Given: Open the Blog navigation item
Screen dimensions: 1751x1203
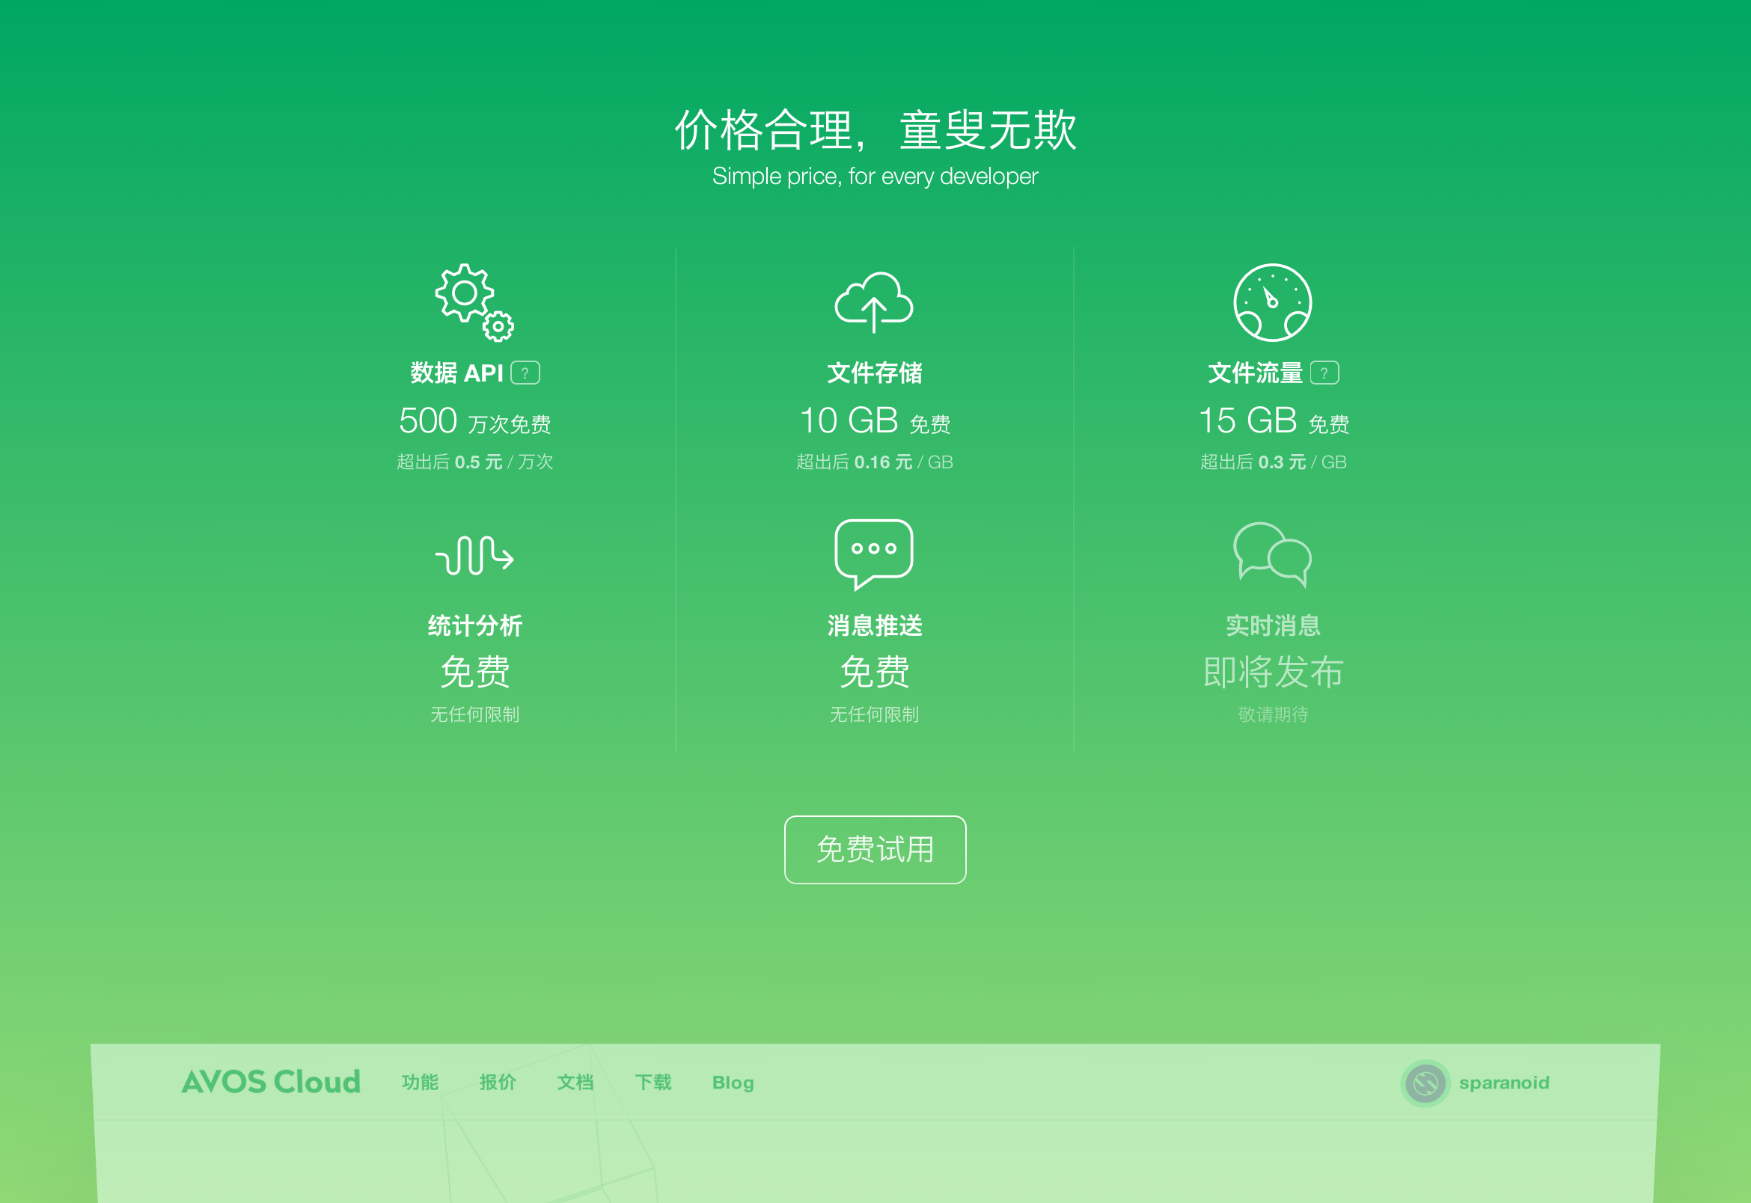Looking at the screenshot, I should click(x=733, y=1083).
